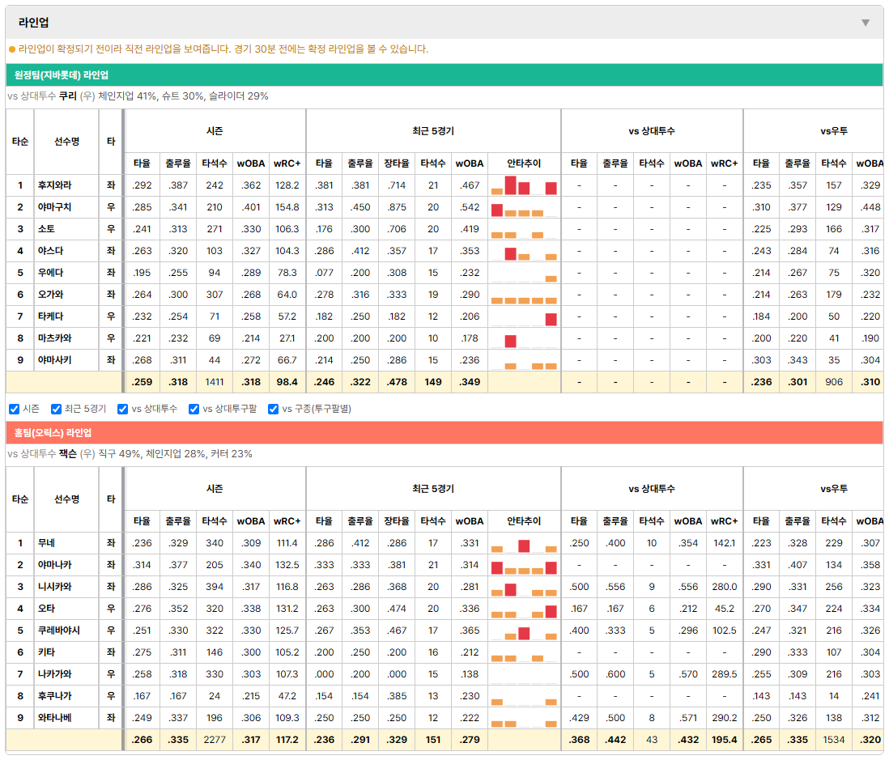Click 후지와라's hit-trend bar chart
Viewport: 889px width, 760px height.
pyautogui.click(x=524, y=185)
